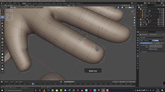Open the Windows Start menu
Viewport: 165px width, 92px height.
[x=2, y=90]
